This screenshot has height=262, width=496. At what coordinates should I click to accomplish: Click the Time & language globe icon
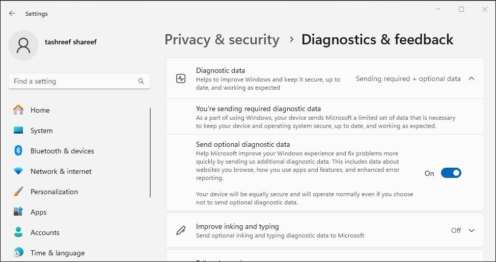[18, 253]
